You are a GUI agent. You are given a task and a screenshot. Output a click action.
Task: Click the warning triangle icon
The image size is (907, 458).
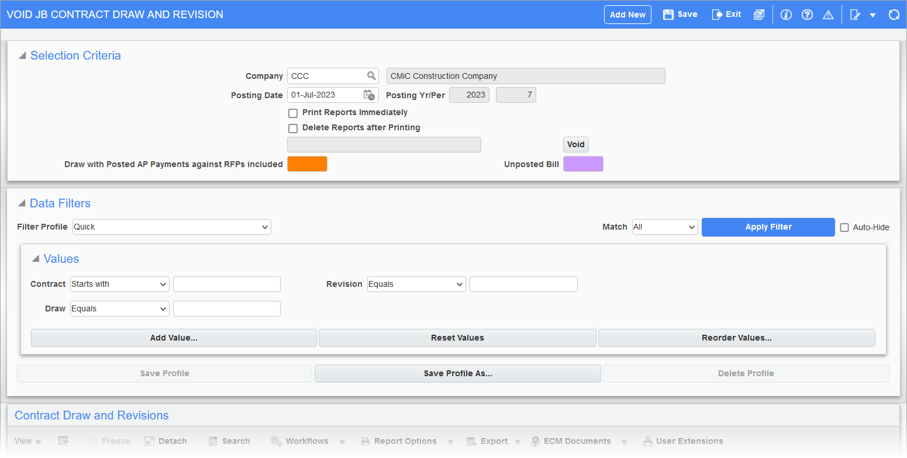click(x=828, y=15)
